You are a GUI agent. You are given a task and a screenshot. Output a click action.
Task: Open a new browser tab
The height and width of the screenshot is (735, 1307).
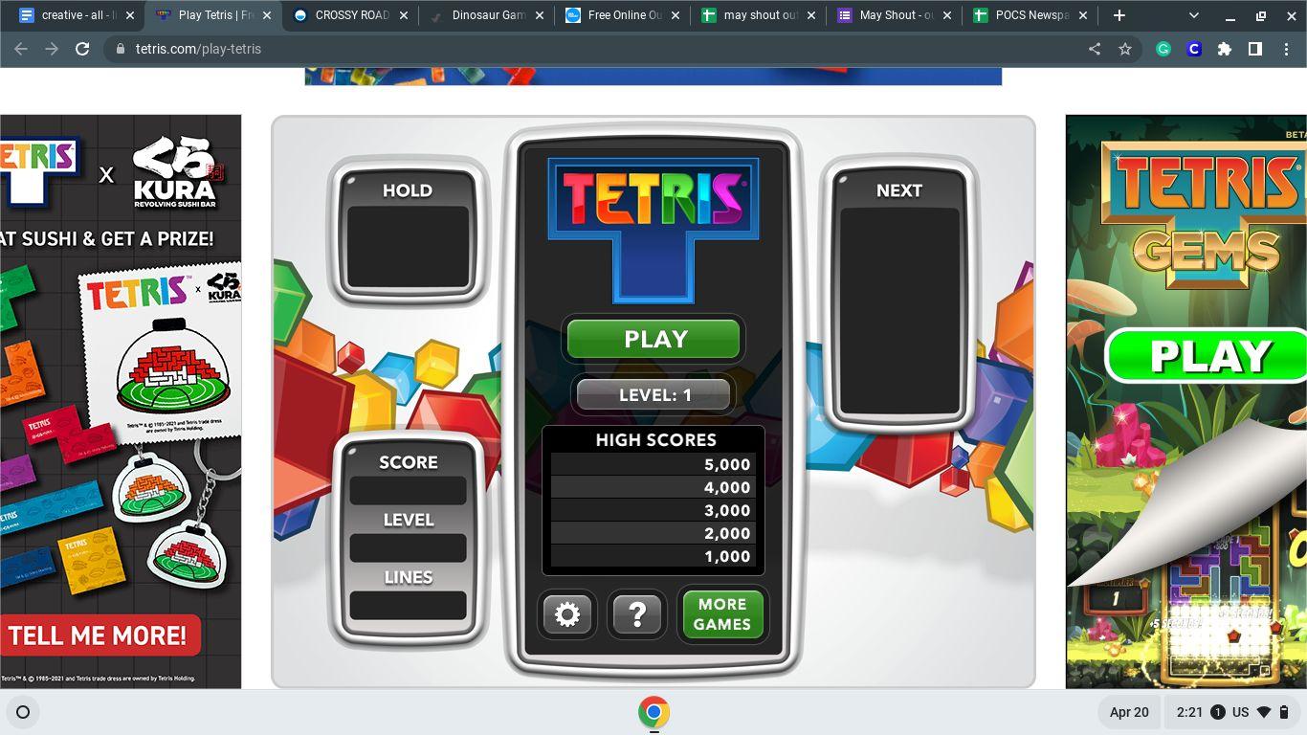(x=1119, y=15)
